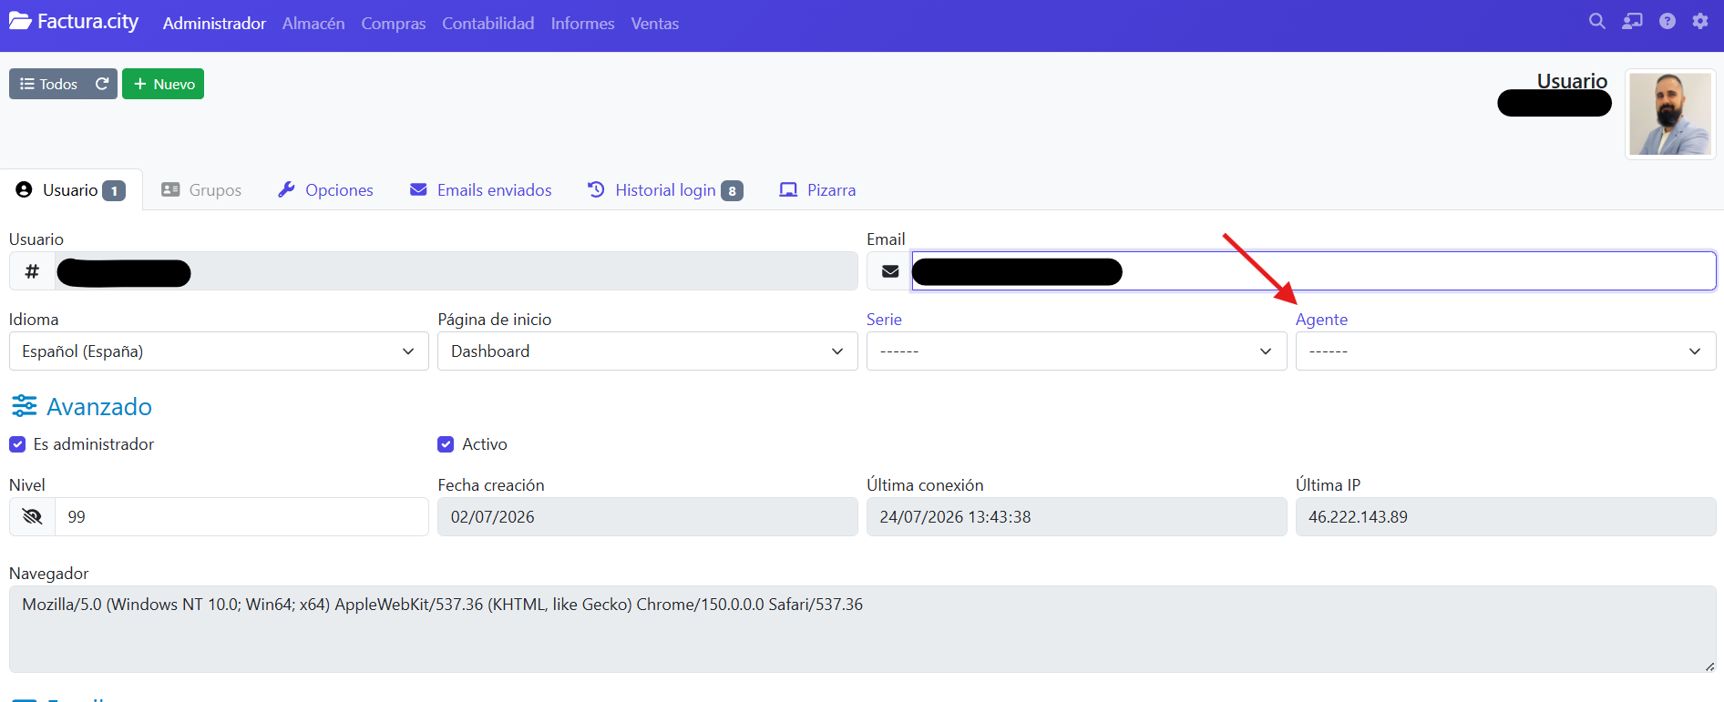The image size is (1724, 702).
Task: Click the Última conexión field
Action: [1076, 517]
